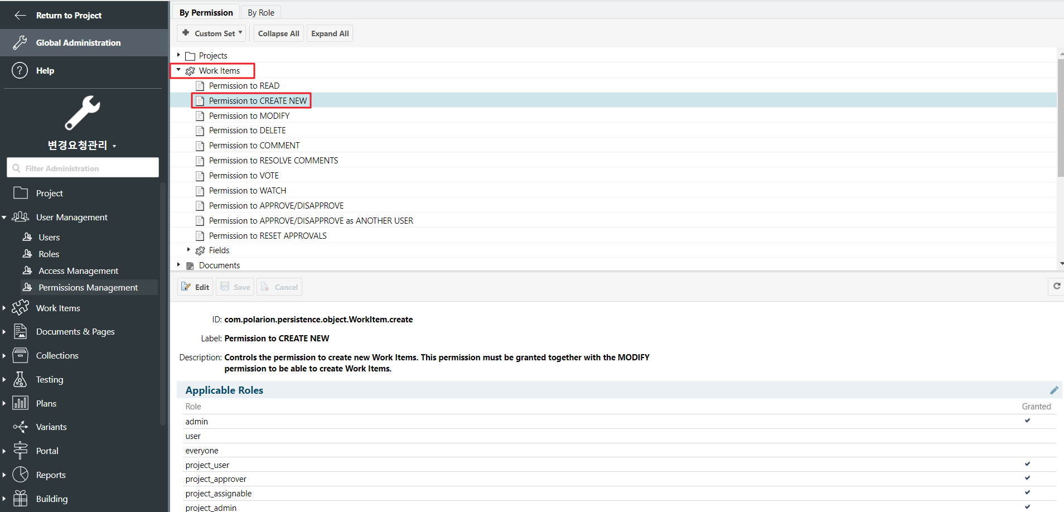Click the Edit button
Screen dimensions: 1064x512
pos(195,287)
